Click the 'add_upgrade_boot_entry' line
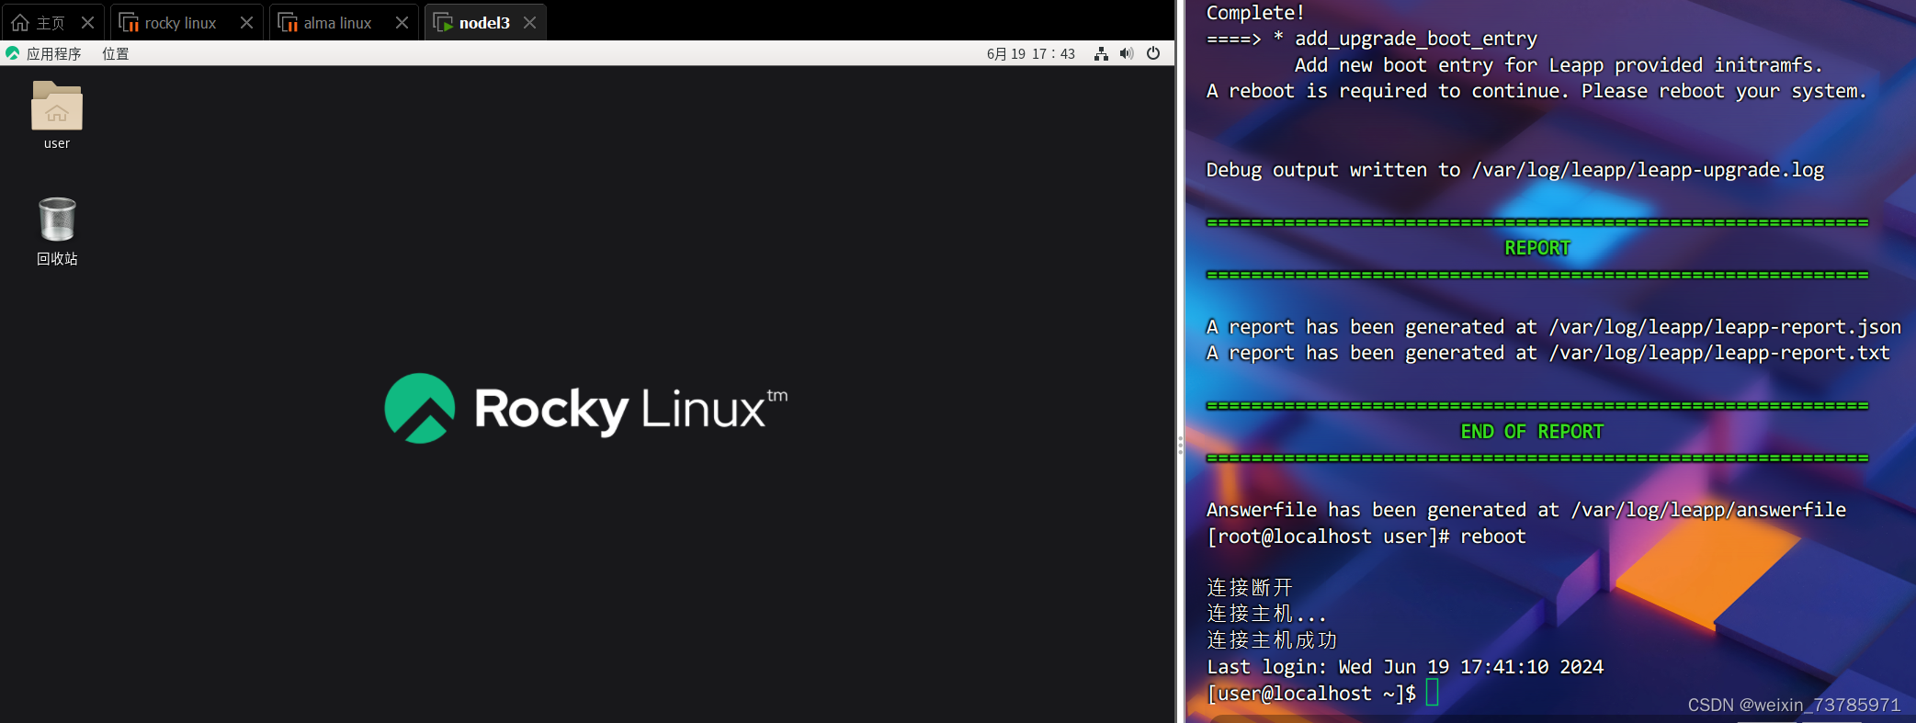Viewport: 1916px width, 723px height. click(x=1371, y=39)
